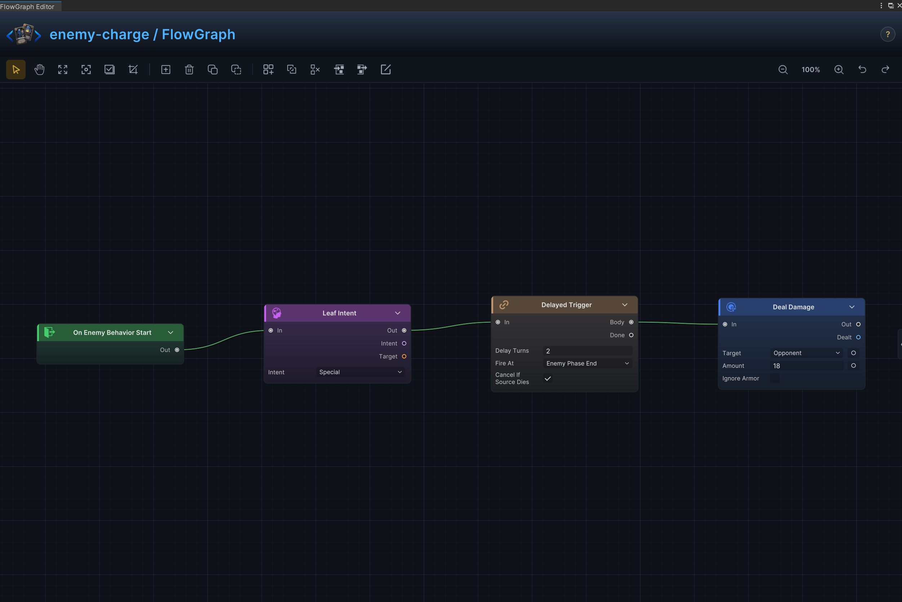Image resolution: width=902 pixels, height=602 pixels.
Task: Click the copy overlapping squares icon
Action: click(212, 70)
